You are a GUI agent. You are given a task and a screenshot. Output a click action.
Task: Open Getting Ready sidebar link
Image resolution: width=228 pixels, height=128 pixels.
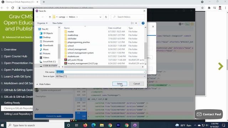point(12,103)
